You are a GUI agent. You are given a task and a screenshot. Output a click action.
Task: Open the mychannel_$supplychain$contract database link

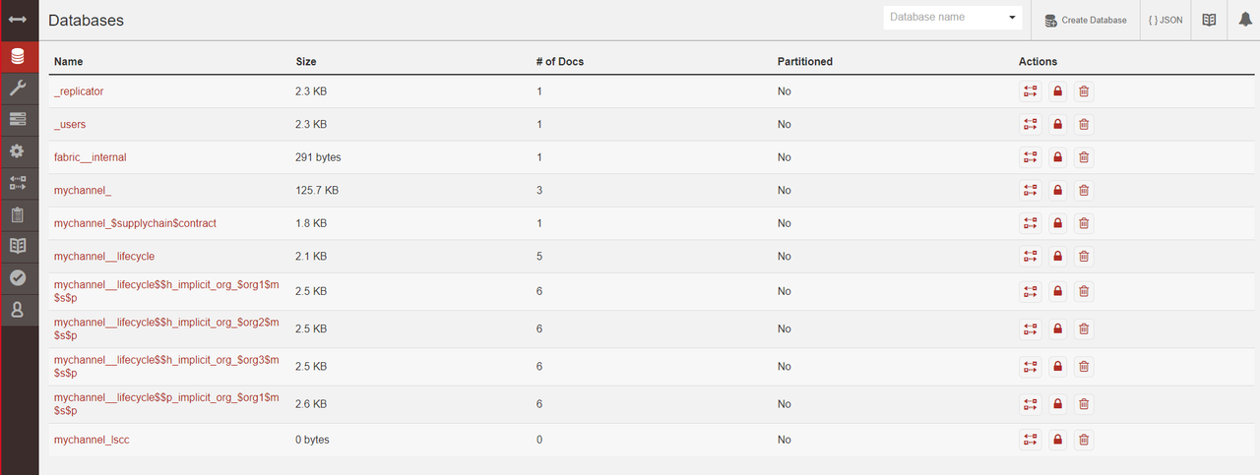pos(135,223)
